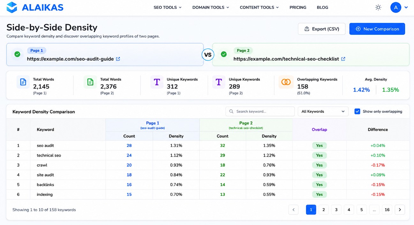Click the Page 1 tag label
This screenshot has width=414, height=225.
pos(37,50)
